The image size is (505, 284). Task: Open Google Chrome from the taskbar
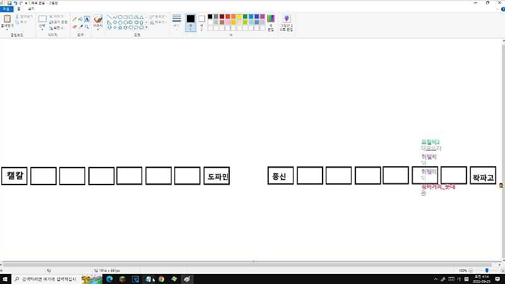point(161,279)
